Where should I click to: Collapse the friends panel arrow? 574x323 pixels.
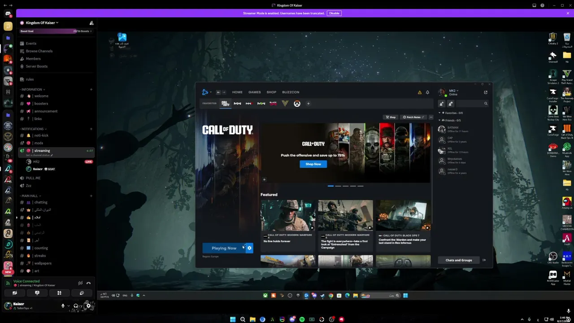coord(484,260)
